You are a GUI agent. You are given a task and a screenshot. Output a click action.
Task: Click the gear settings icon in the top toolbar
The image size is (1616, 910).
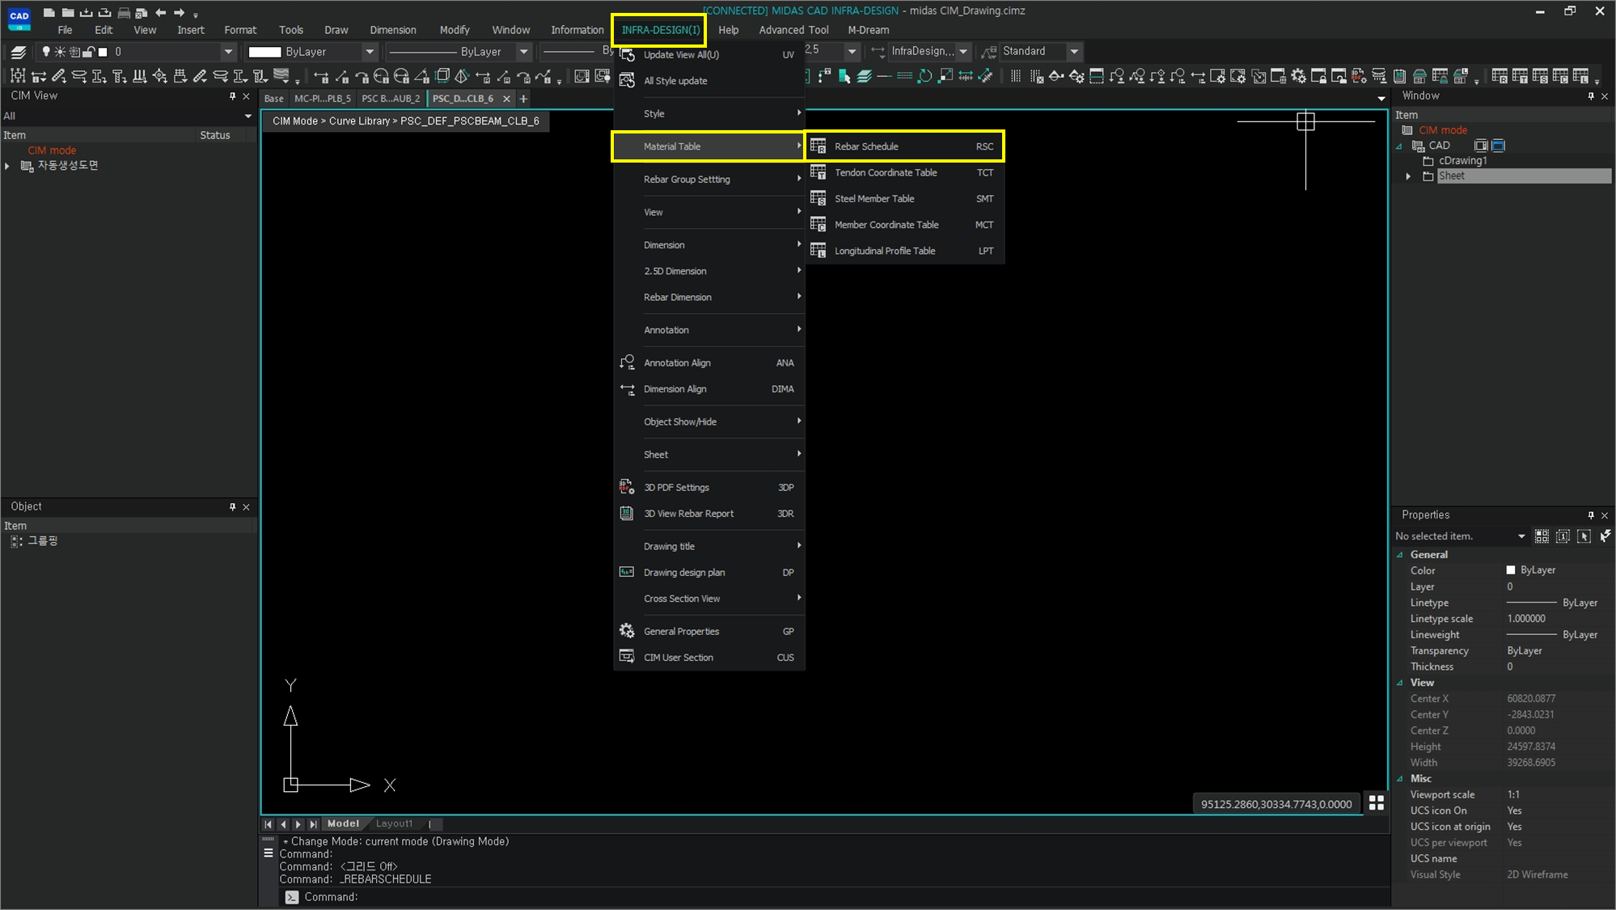[1298, 76]
